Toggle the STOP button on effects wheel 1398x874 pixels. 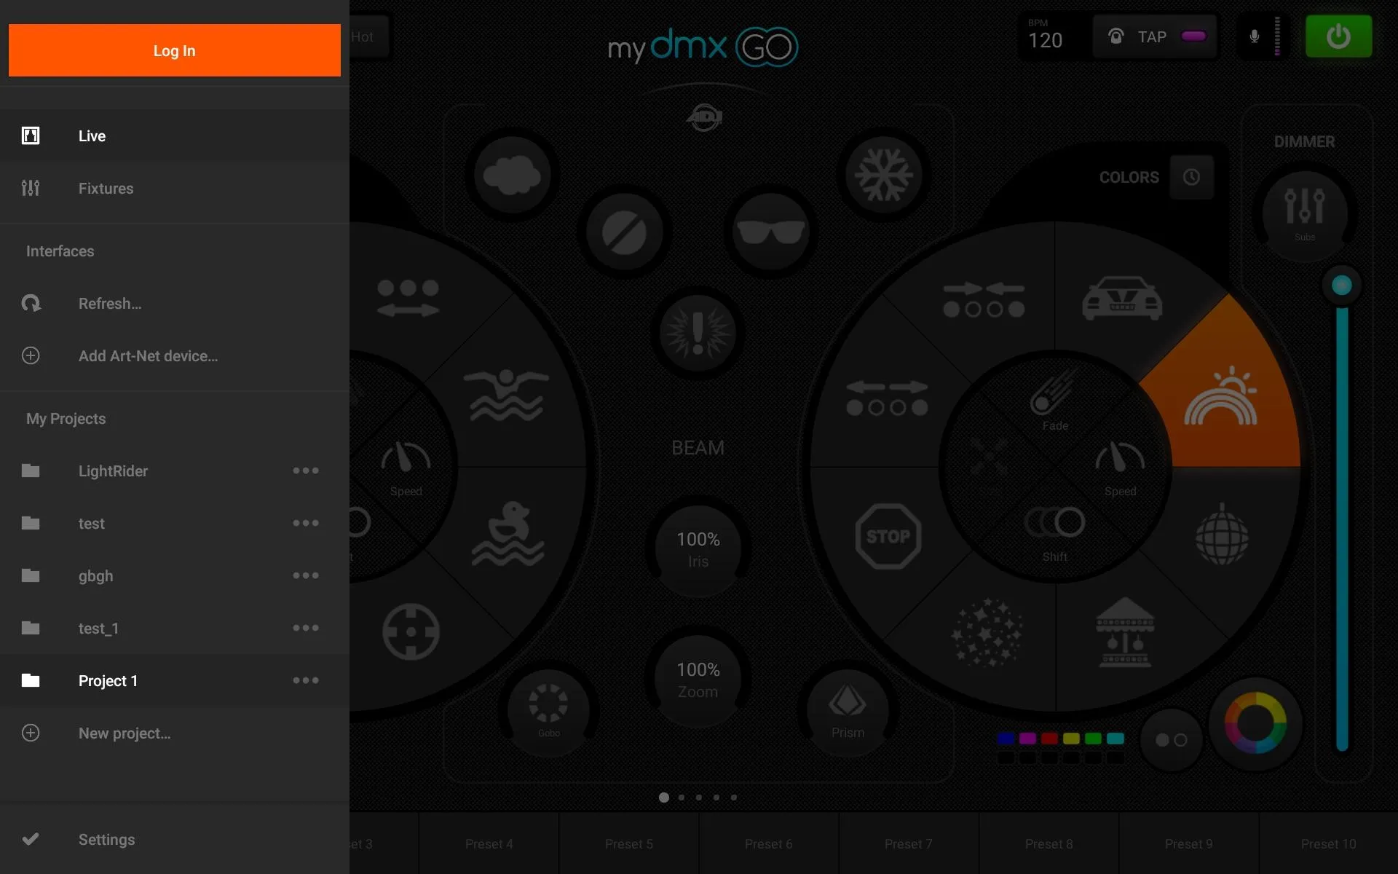pyautogui.click(x=887, y=534)
